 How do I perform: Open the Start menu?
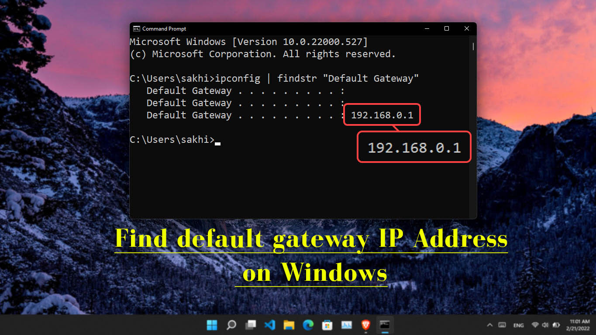click(x=212, y=325)
